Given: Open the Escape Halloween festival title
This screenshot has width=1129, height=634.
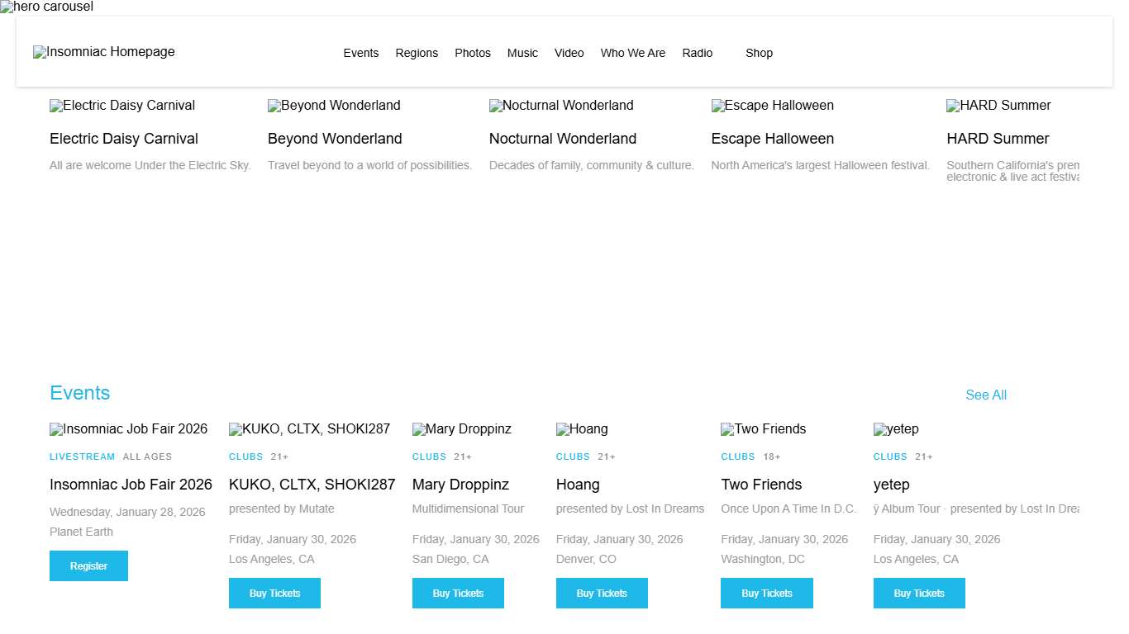Looking at the screenshot, I should point(773,139).
